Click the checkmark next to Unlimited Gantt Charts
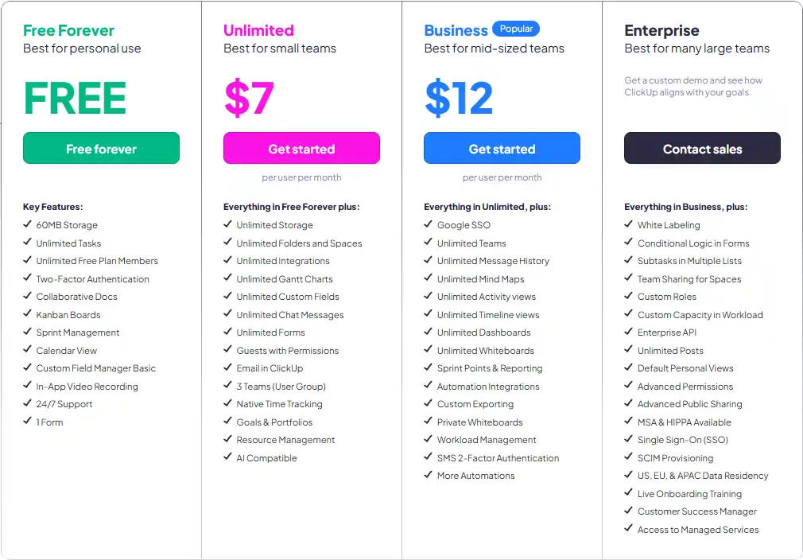Screen dimensions: 803x560 (x=227, y=278)
